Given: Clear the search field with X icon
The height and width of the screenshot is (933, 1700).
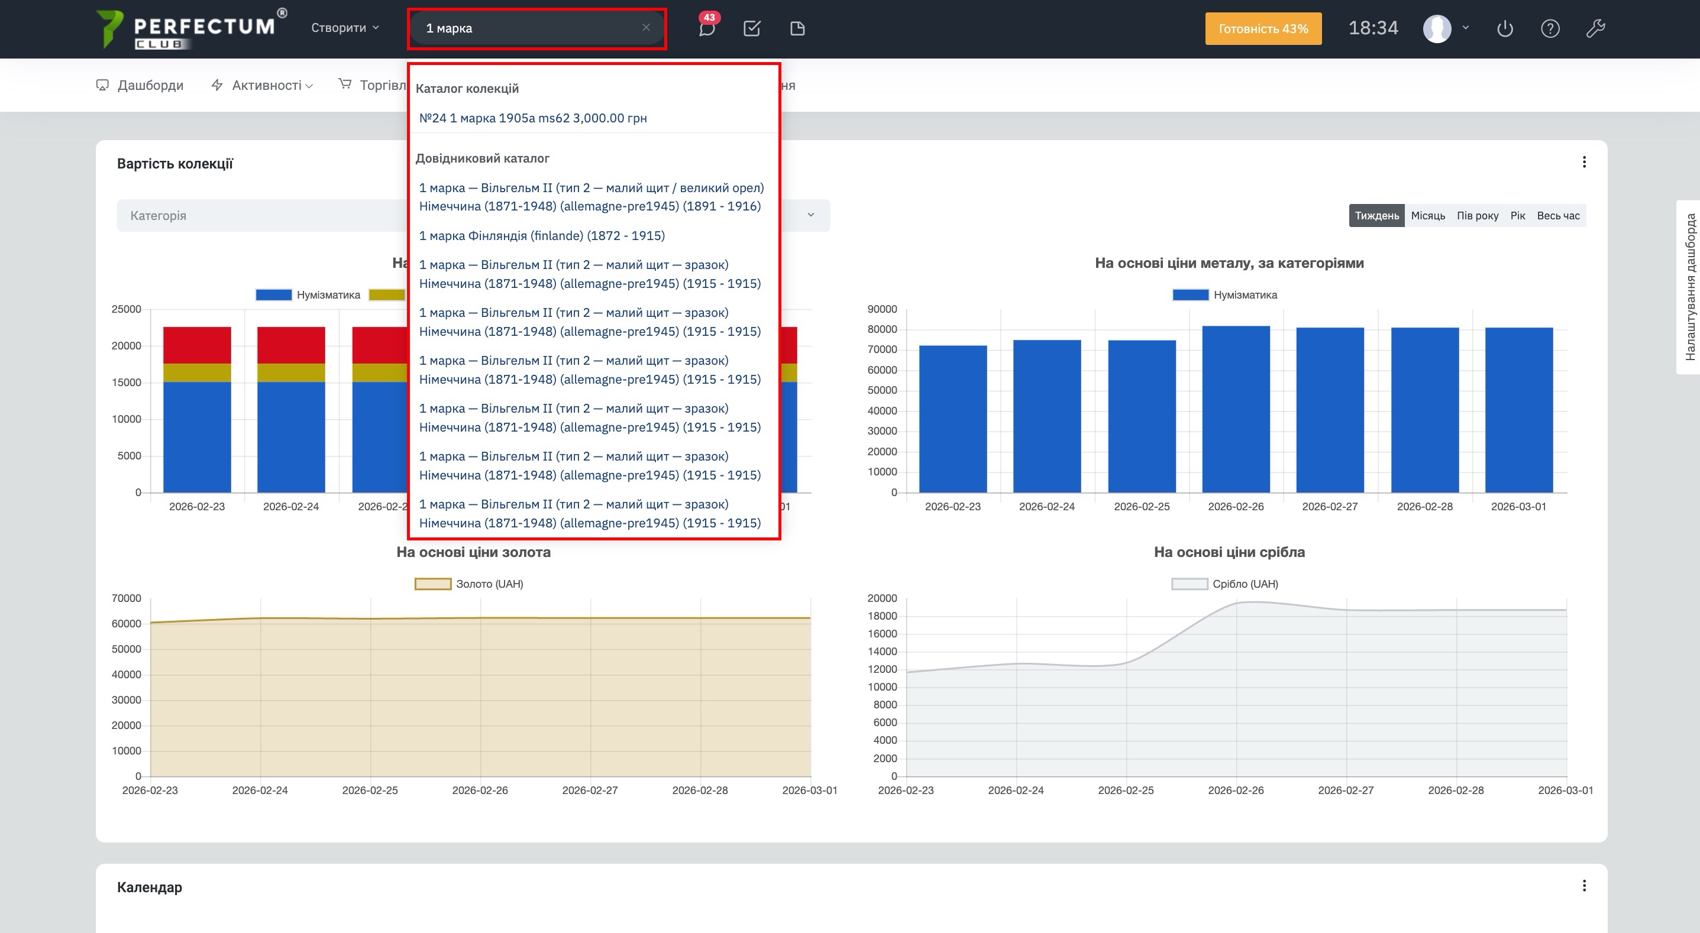Looking at the screenshot, I should (646, 28).
